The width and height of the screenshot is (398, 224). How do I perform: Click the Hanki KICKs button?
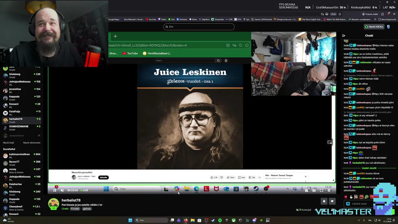(374, 27)
